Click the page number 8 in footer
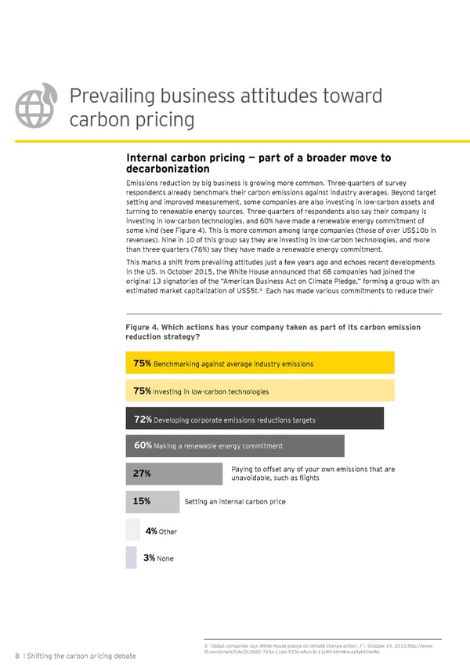The width and height of the screenshot is (470, 665). (x=16, y=655)
